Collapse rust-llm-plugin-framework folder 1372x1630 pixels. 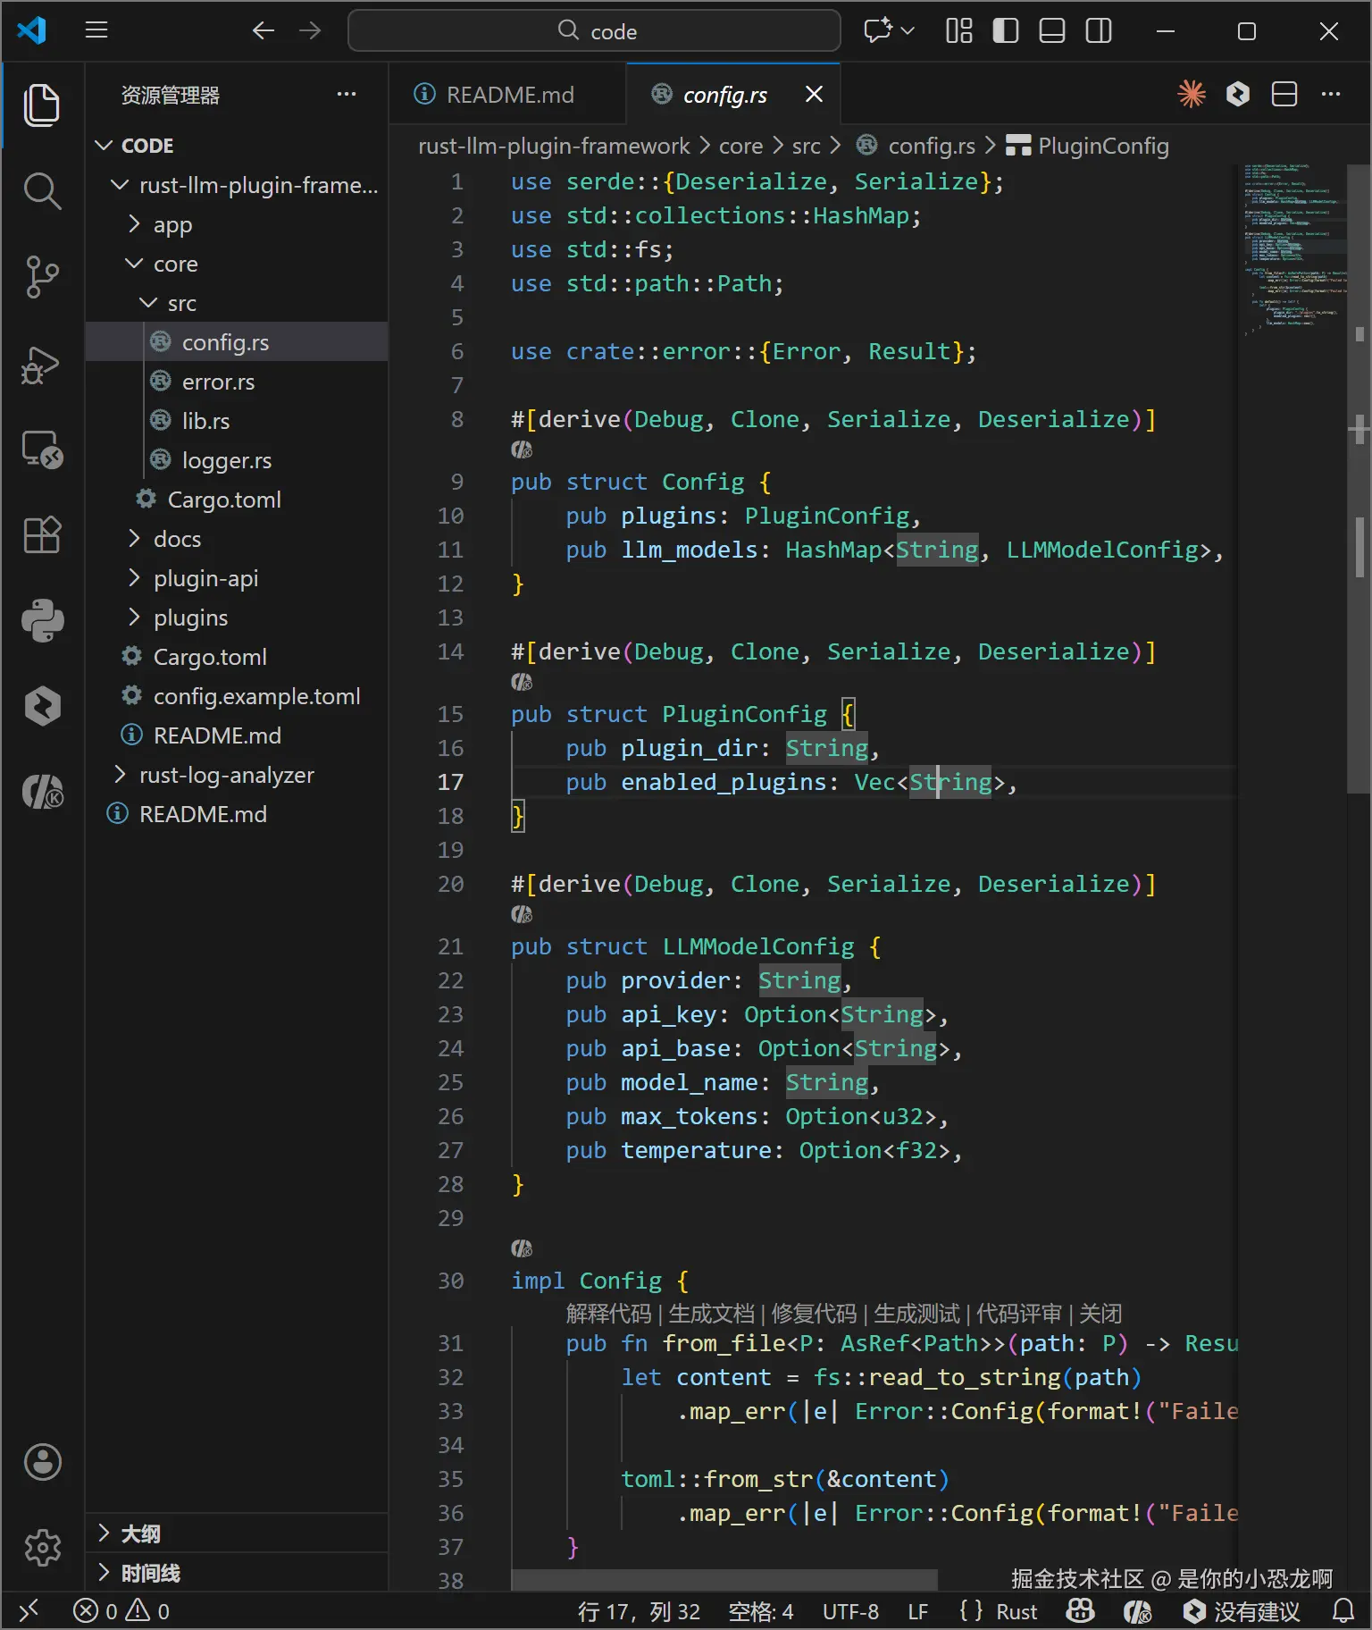tap(237, 185)
